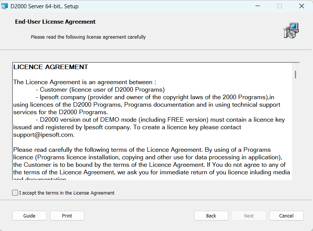This screenshot has width=313, height=231.
Task: Click the disabled maximize window button
Action: click(x=280, y=6)
